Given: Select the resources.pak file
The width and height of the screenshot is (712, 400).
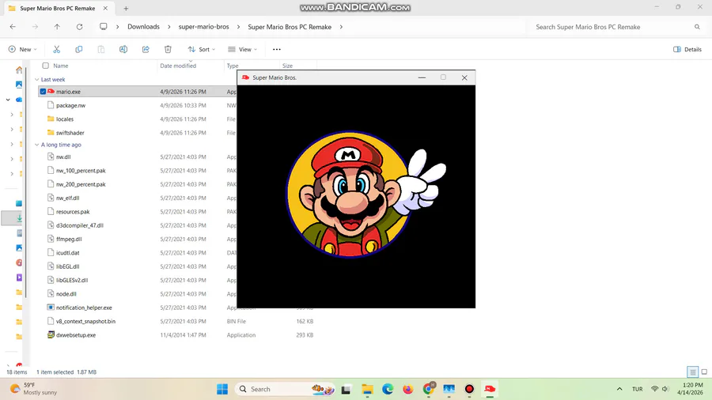Looking at the screenshot, I should coord(73,212).
